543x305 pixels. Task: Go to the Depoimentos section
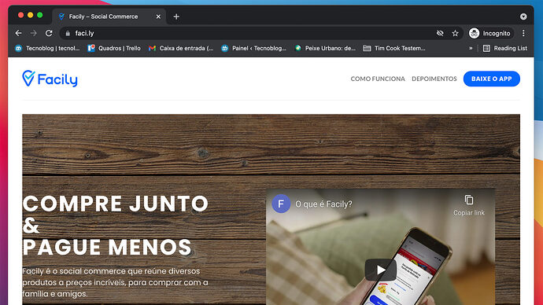(x=434, y=79)
